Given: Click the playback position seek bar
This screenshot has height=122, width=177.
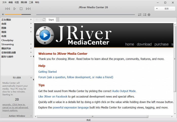Looking at the screenshot, I should pyautogui.click(x=85, y=14).
